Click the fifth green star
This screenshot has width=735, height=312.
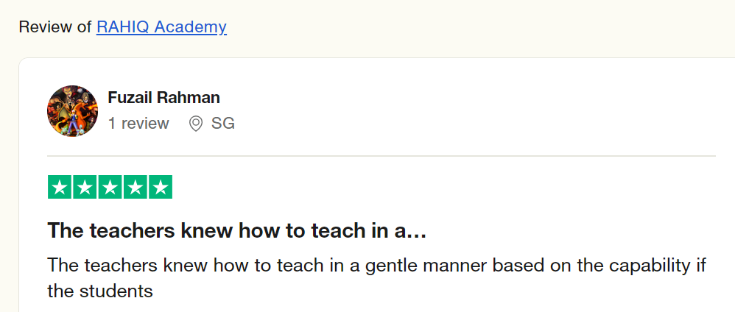click(x=161, y=187)
